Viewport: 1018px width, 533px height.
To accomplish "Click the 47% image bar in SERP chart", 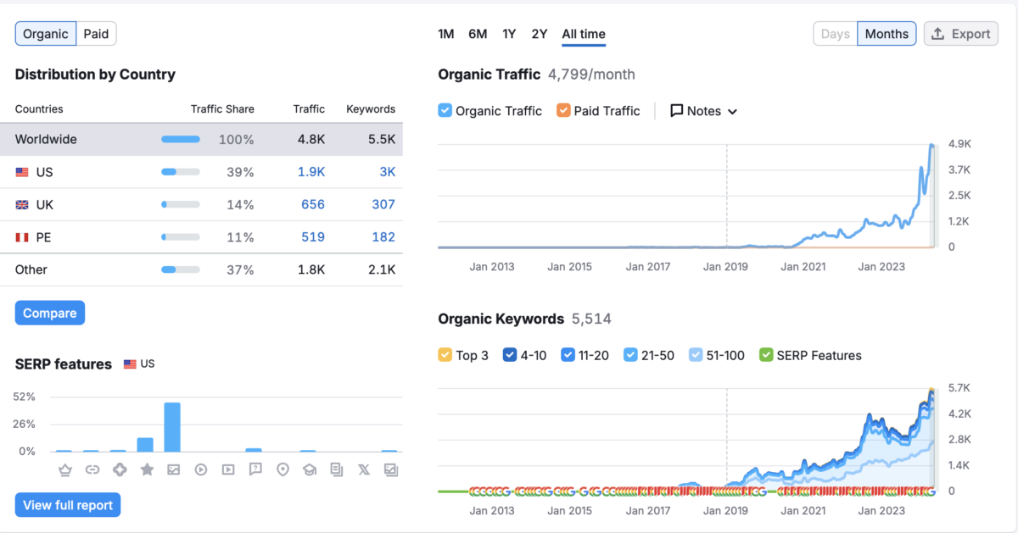I will tap(172, 427).
